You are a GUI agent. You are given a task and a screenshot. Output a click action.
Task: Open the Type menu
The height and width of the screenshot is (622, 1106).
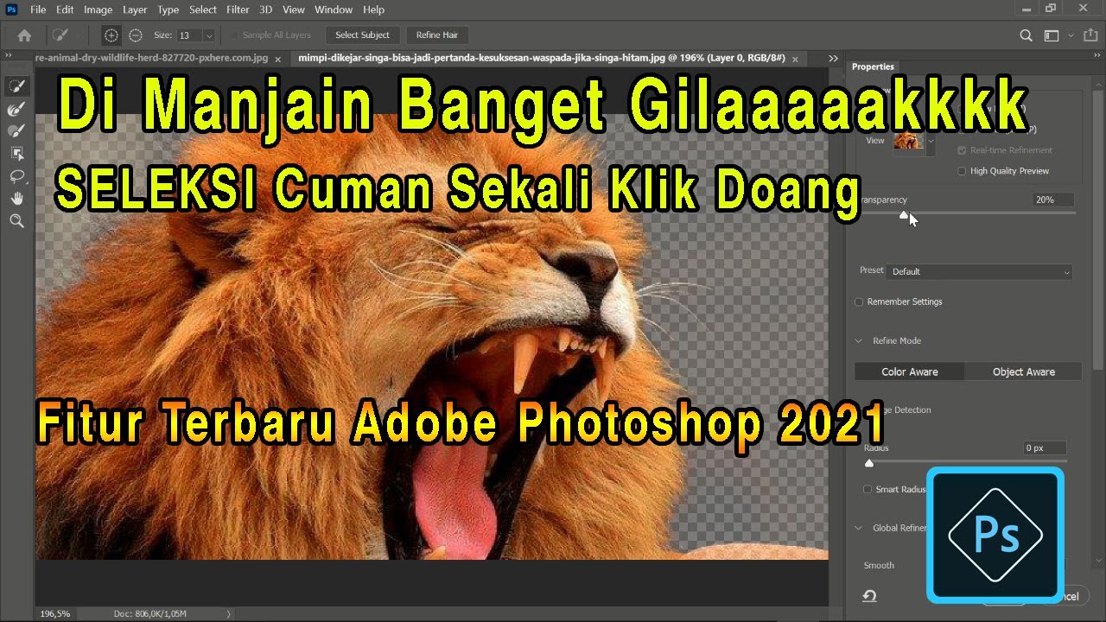[168, 10]
